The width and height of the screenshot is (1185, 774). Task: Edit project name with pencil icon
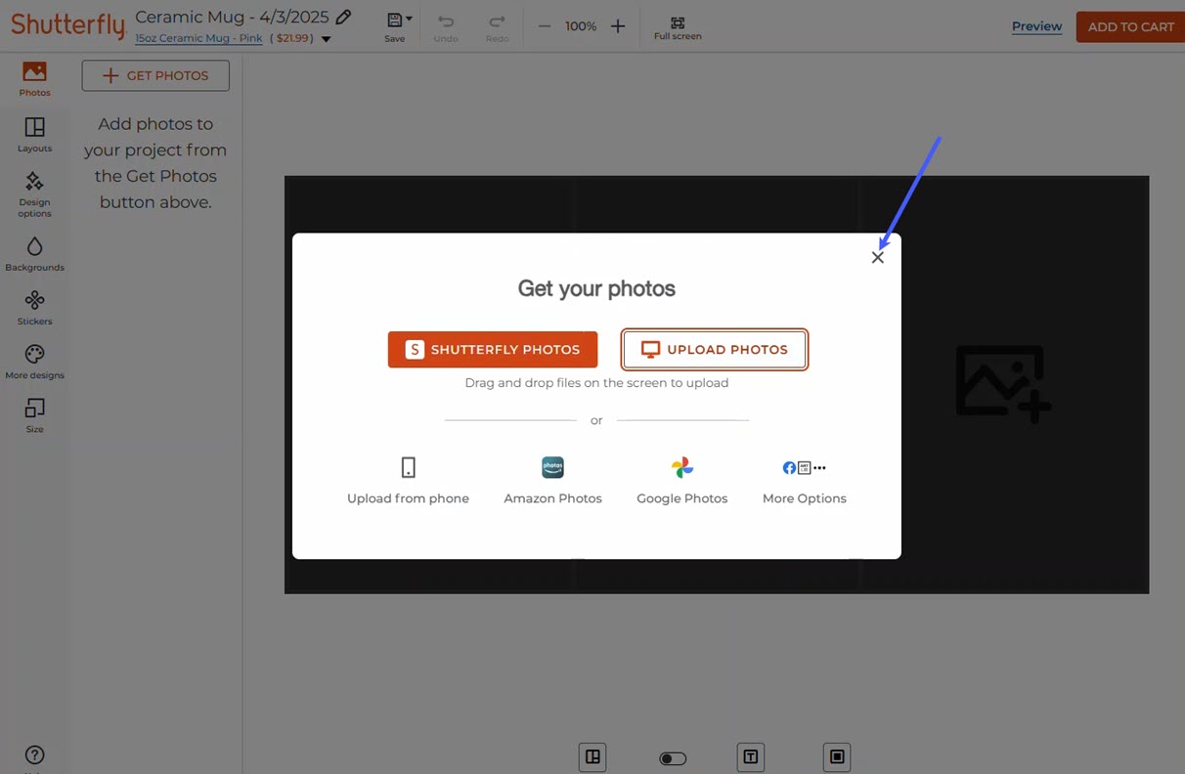pyautogui.click(x=343, y=17)
